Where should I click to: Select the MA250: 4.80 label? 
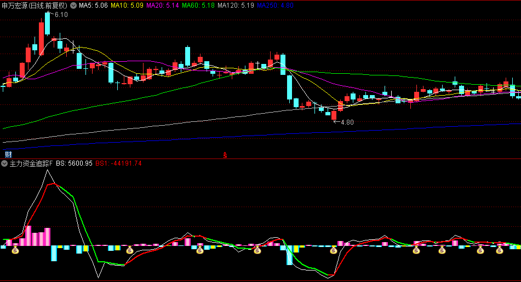point(275,5)
